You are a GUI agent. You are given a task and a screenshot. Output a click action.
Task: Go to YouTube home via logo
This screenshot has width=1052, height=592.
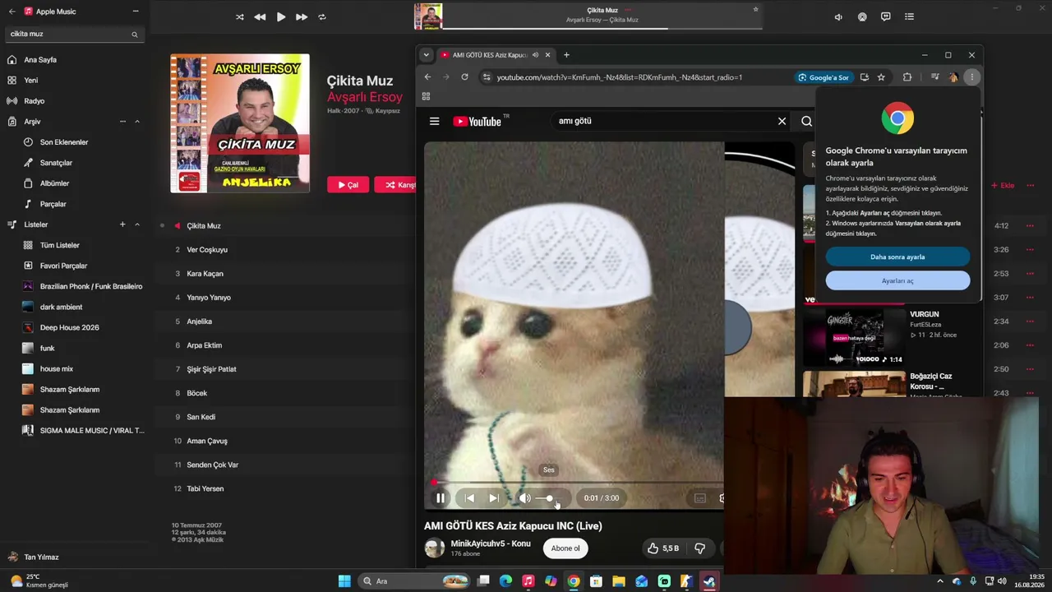(478, 121)
